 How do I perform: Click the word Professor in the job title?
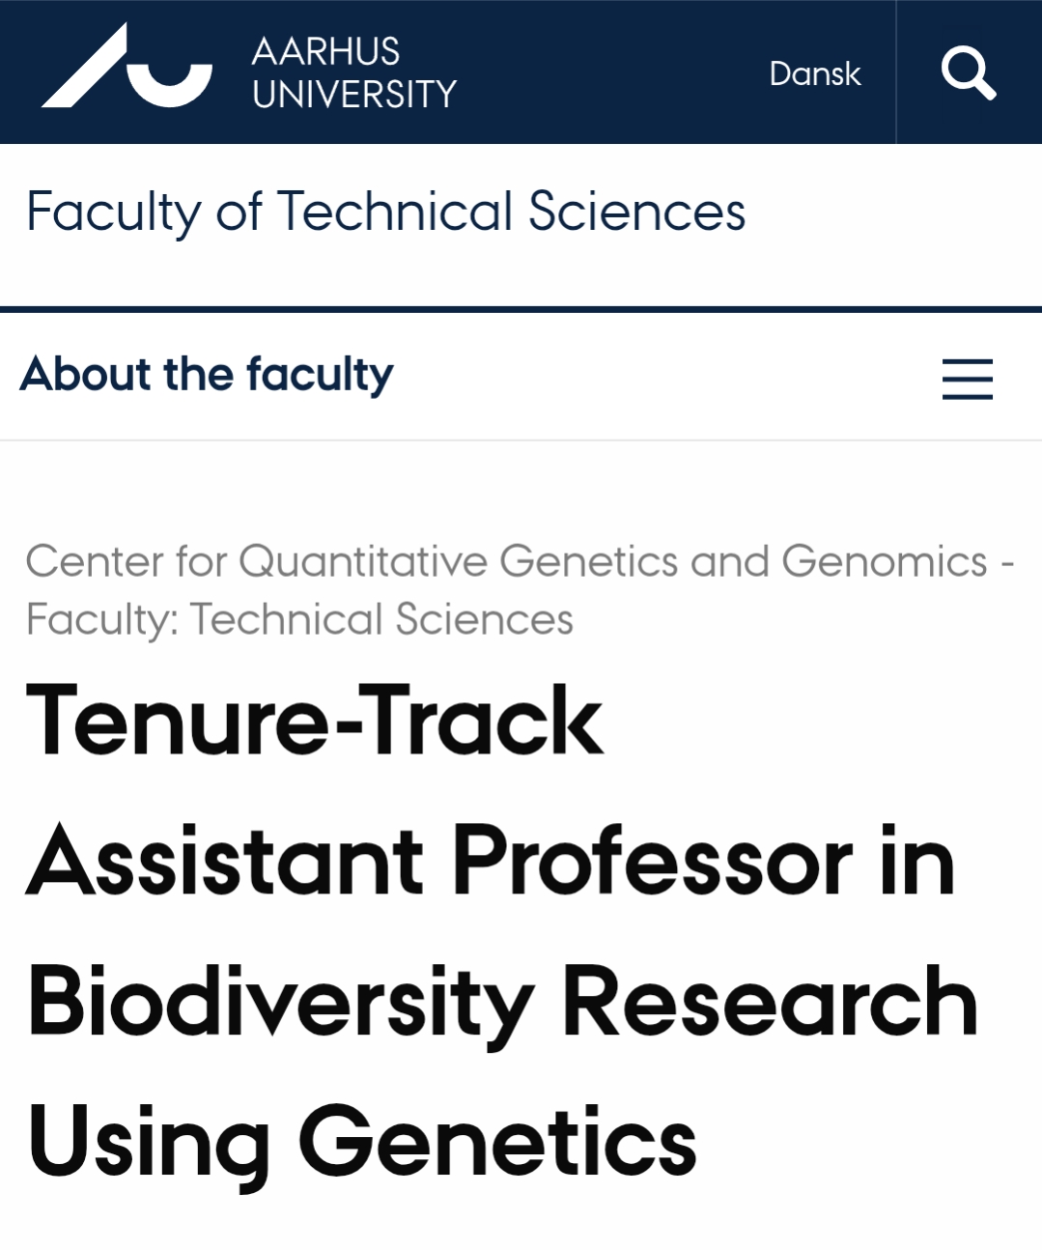coord(652,861)
